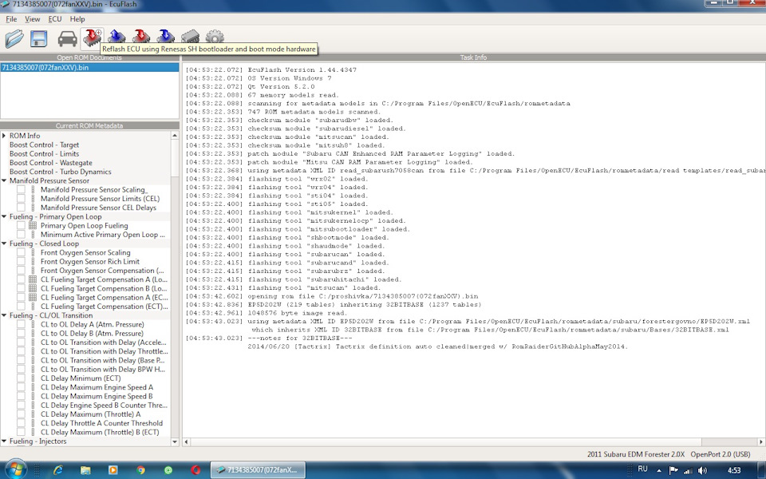Click scroll-up arrow of ROM metadata tree
Viewport: 766px width, 479px height.
pos(175,136)
